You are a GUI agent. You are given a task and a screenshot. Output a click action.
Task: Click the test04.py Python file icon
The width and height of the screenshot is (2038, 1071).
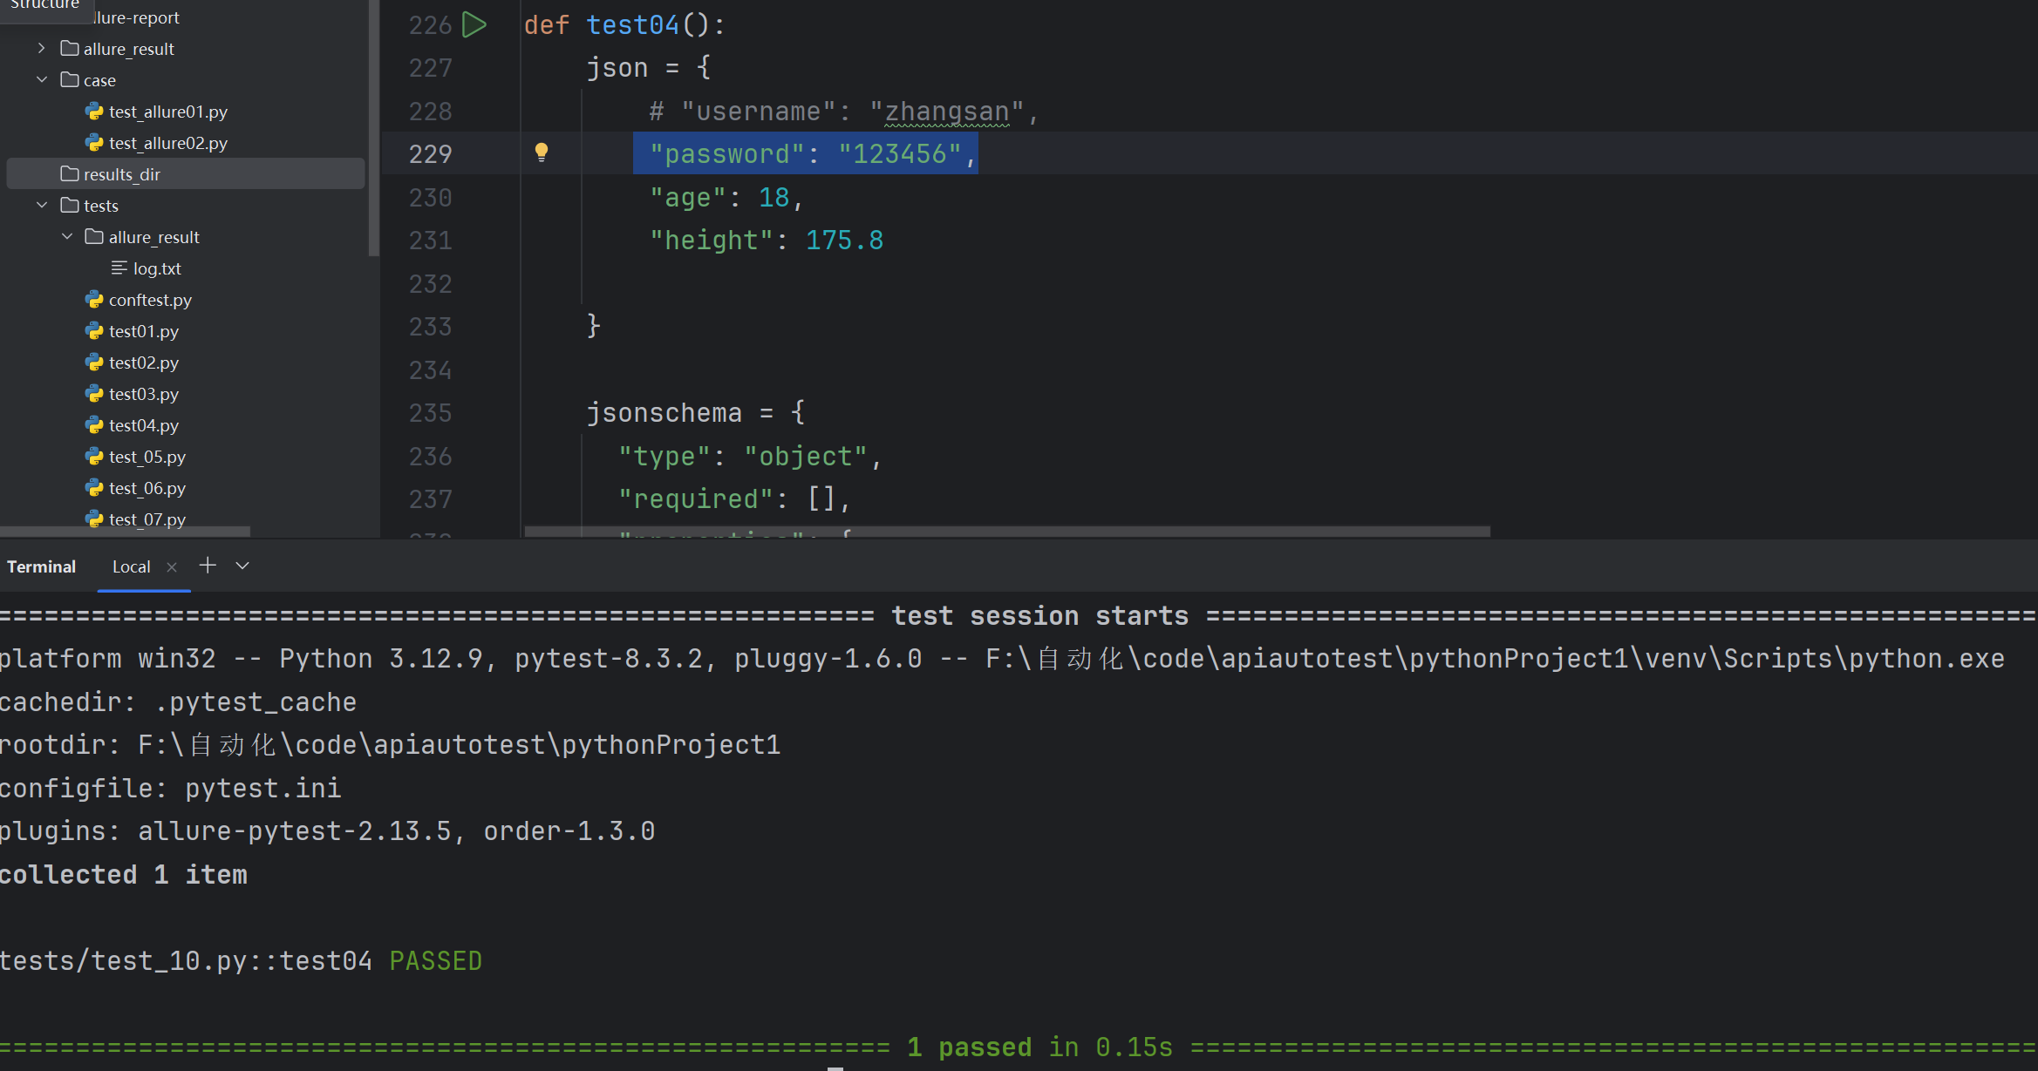pyautogui.click(x=94, y=425)
